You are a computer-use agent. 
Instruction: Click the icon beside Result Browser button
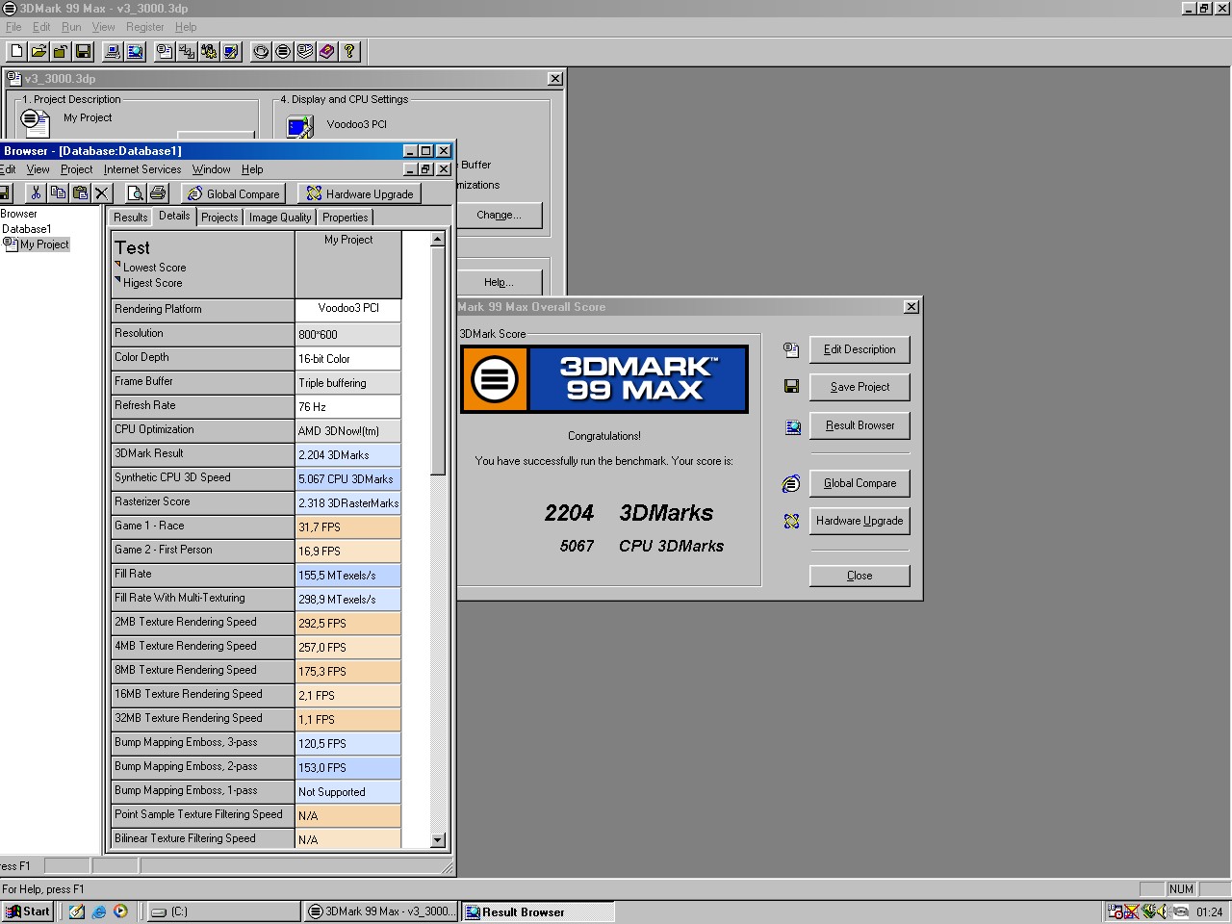click(x=792, y=426)
